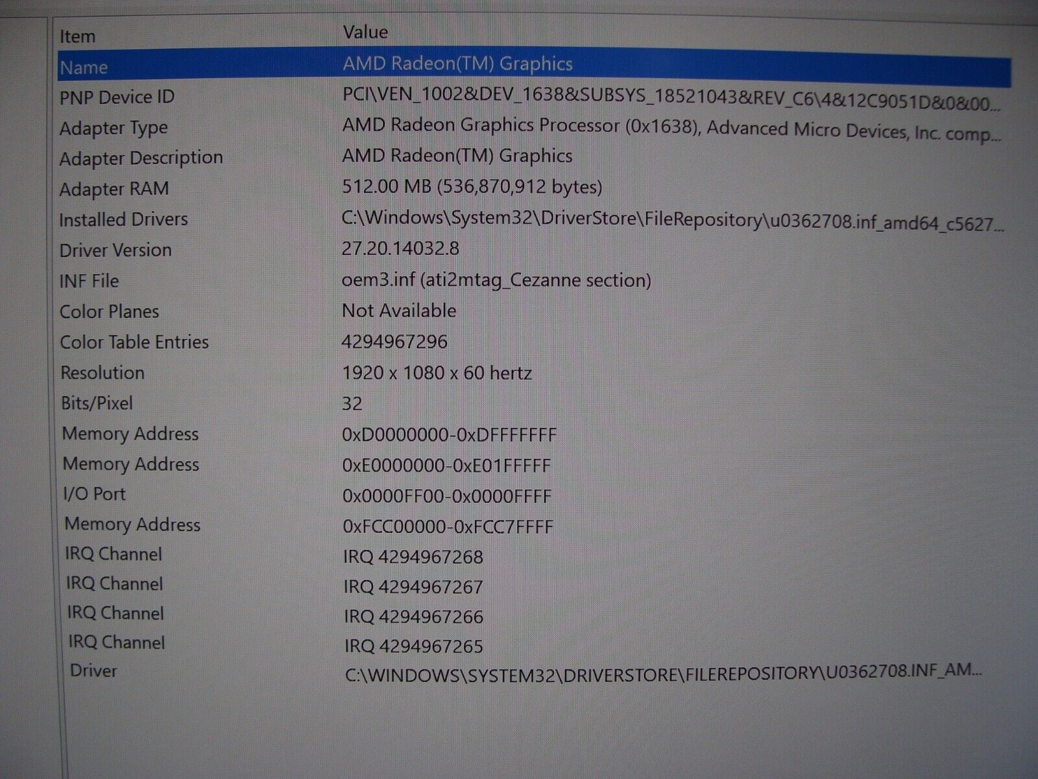The image size is (1038, 779).
Task: Click the Item column header
Action: coord(77,36)
